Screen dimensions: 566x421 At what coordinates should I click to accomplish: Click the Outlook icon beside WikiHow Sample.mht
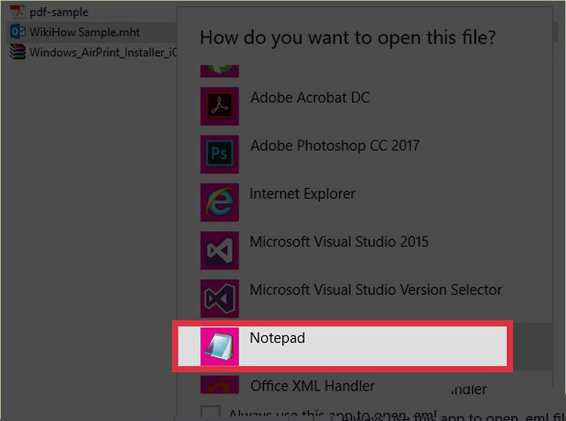click(x=17, y=32)
